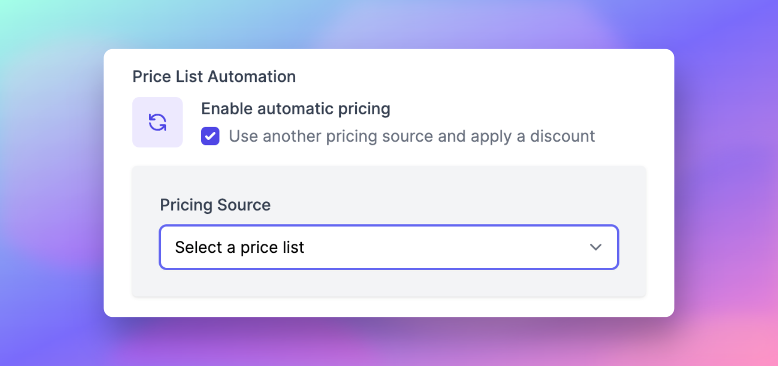Screen dimensions: 778x366
Task: Open the Pricing Source dropdown
Action: [389, 247]
